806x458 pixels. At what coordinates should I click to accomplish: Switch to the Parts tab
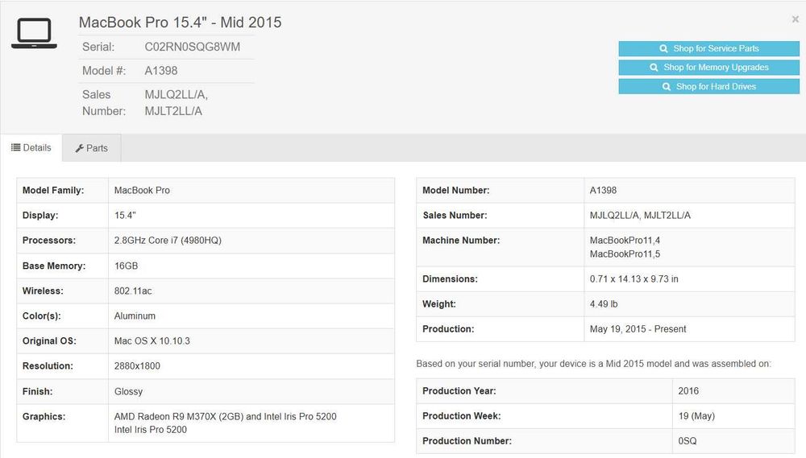point(92,148)
